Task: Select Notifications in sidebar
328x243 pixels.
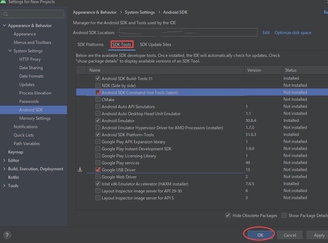Action: pos(25,126)
